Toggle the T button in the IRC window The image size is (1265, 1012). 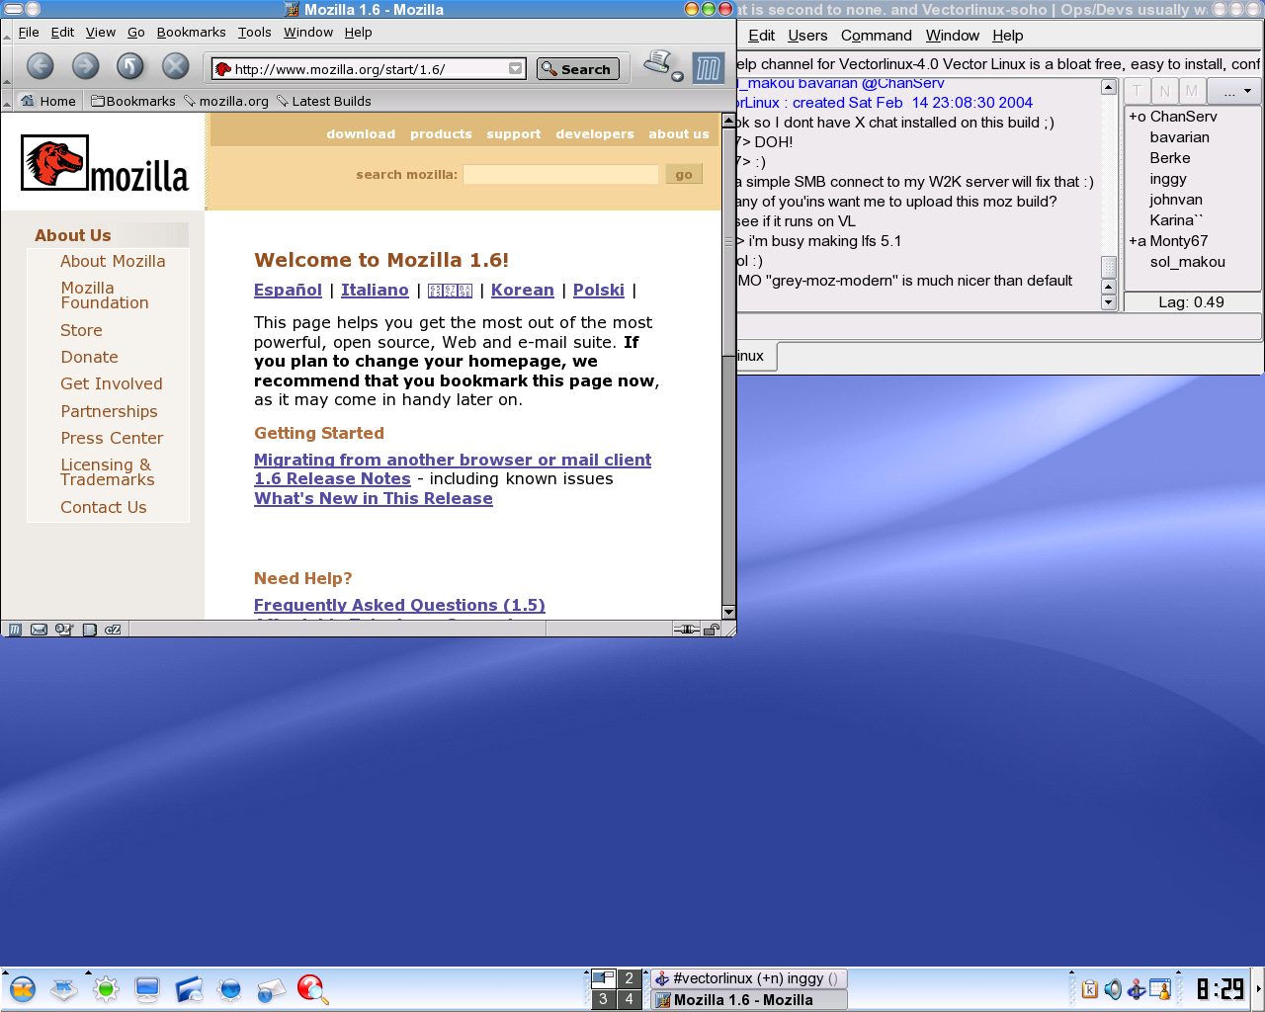pos(1138,91)
